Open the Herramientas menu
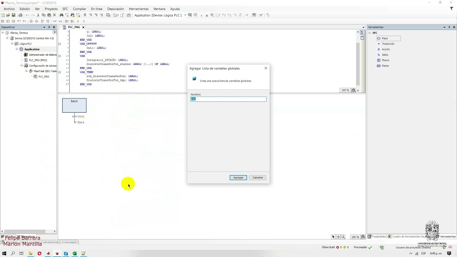 [139, 9]
